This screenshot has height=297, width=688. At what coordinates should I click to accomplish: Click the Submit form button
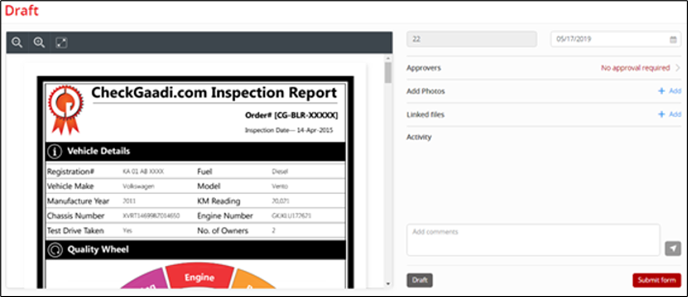pyautogui.click(x=657, y=280)
